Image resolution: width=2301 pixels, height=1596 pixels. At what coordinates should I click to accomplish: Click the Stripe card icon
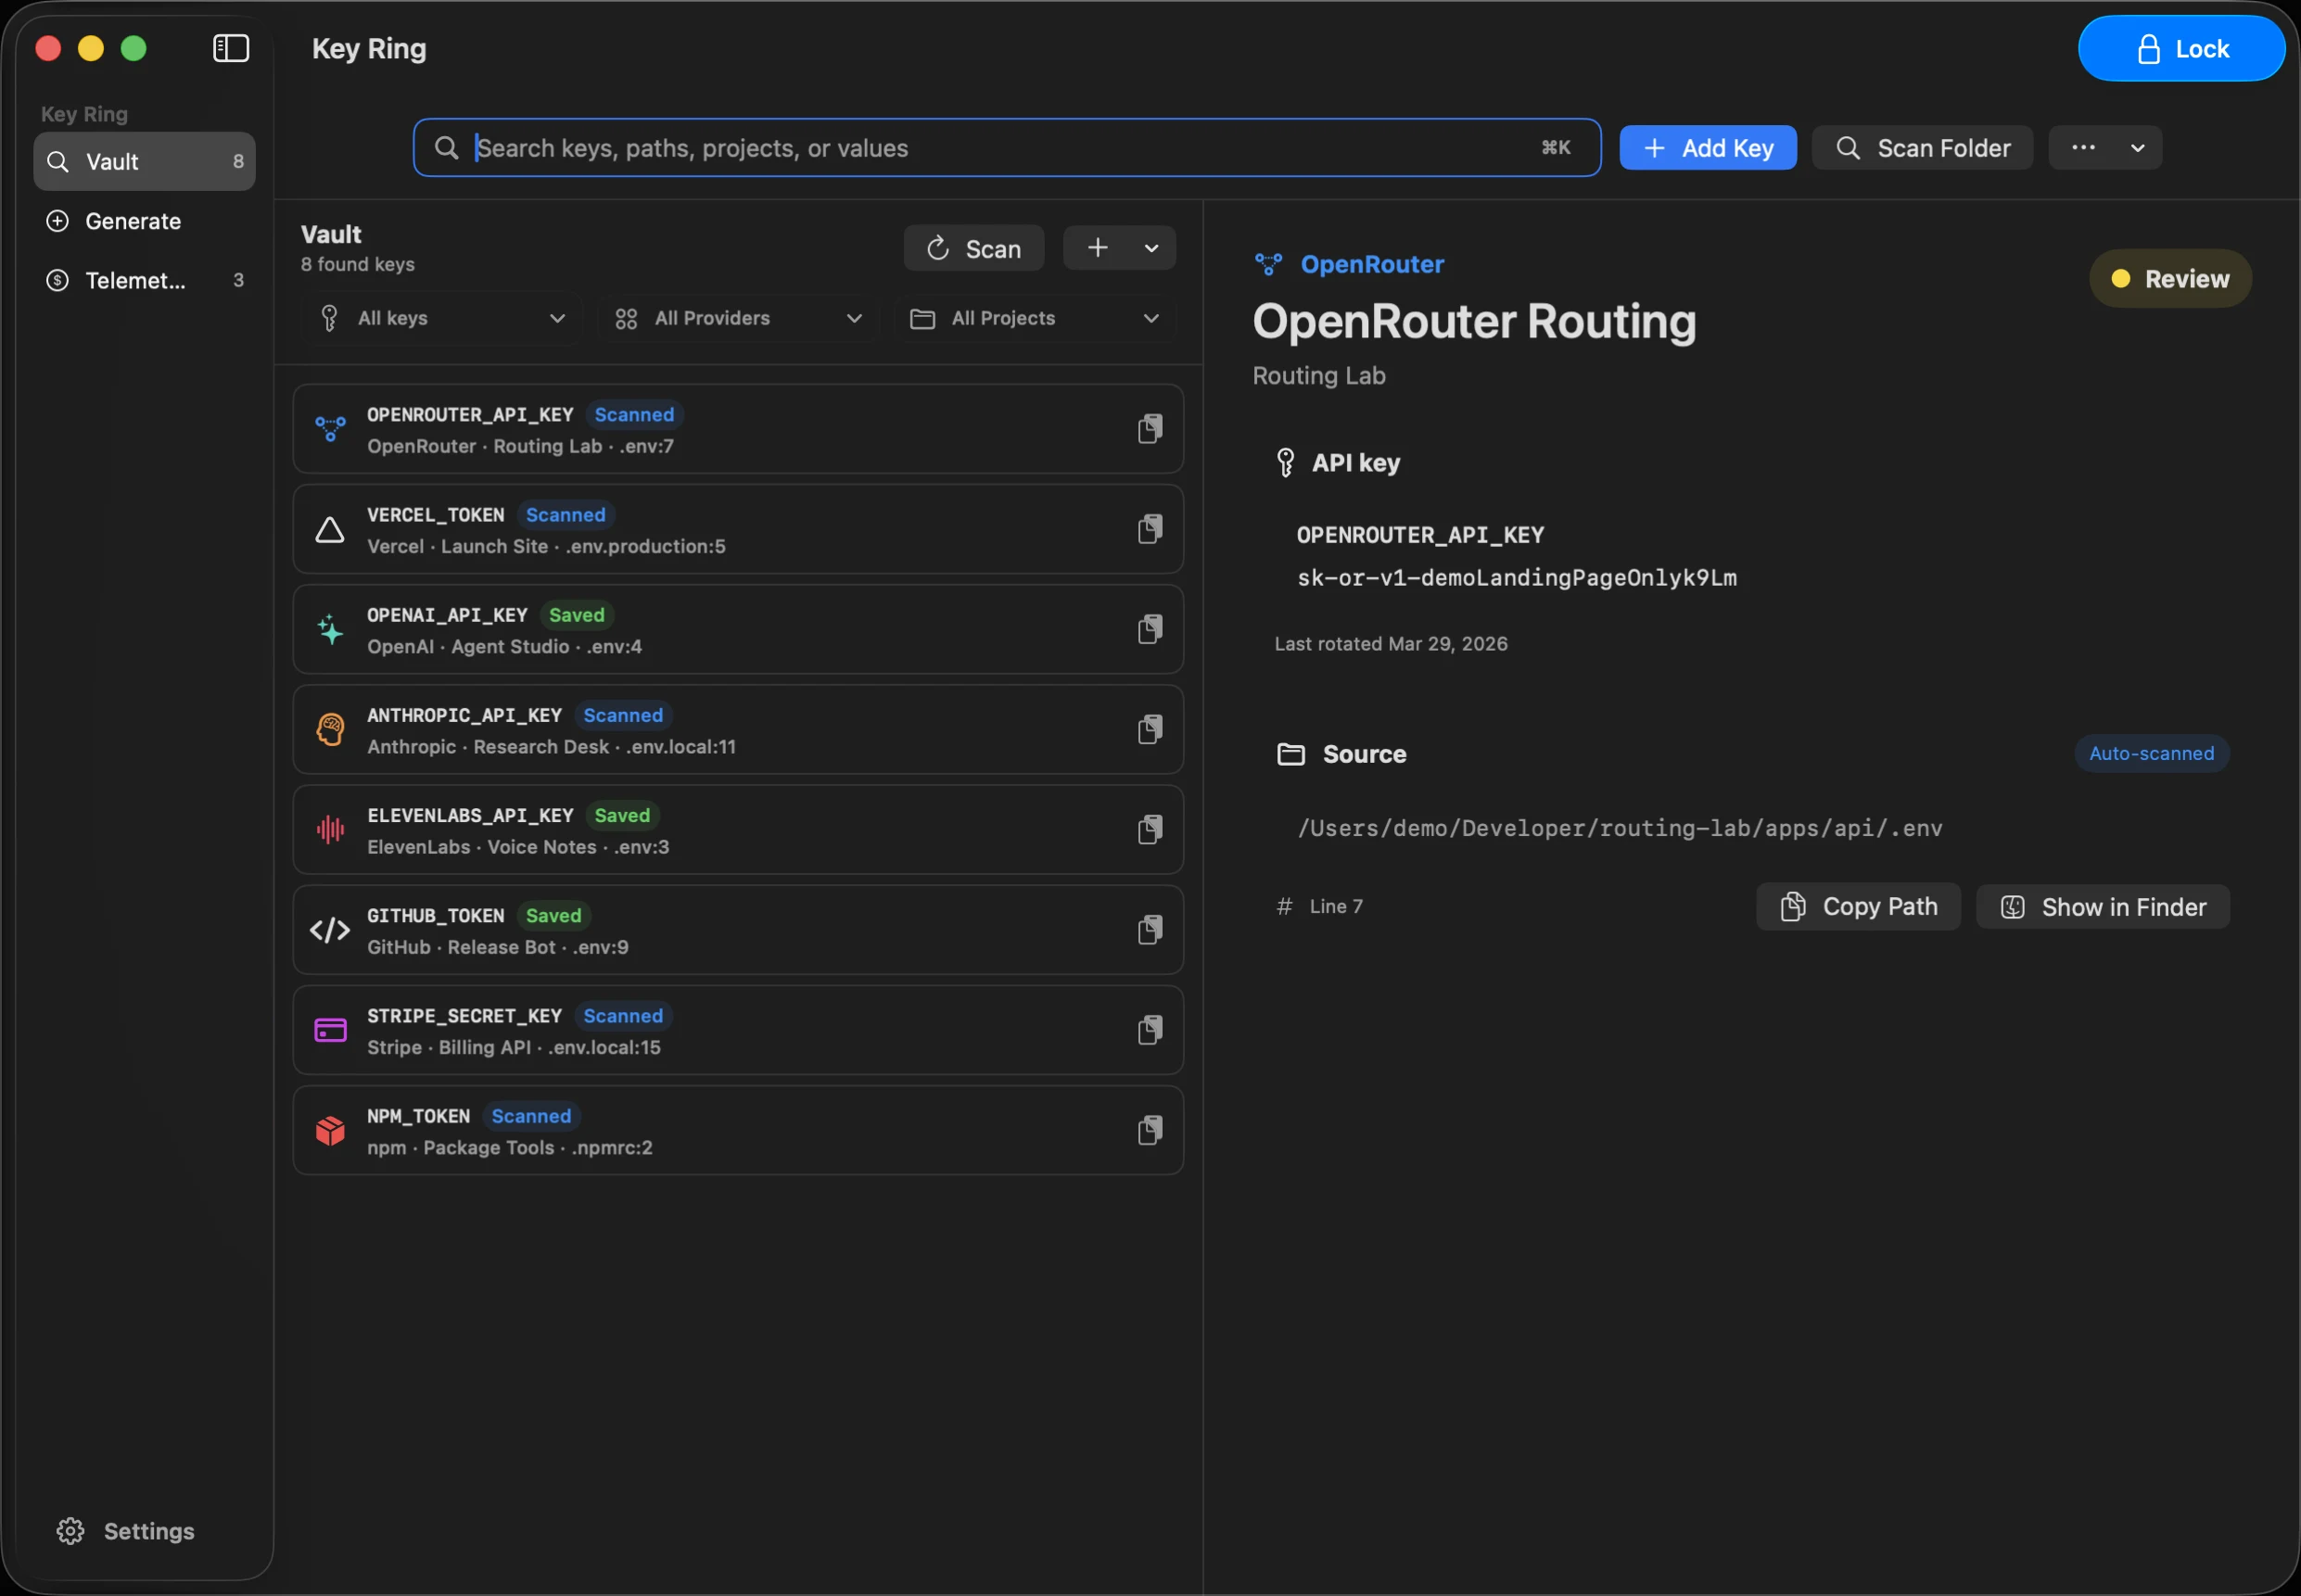tap(330, 1030)
